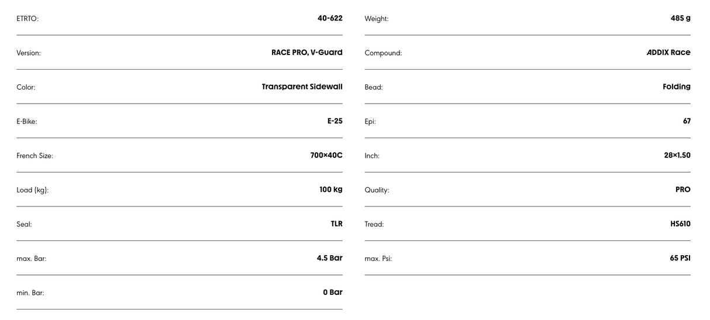Select the Load value 100 kg
710x320 pixels.
[330, 190]
